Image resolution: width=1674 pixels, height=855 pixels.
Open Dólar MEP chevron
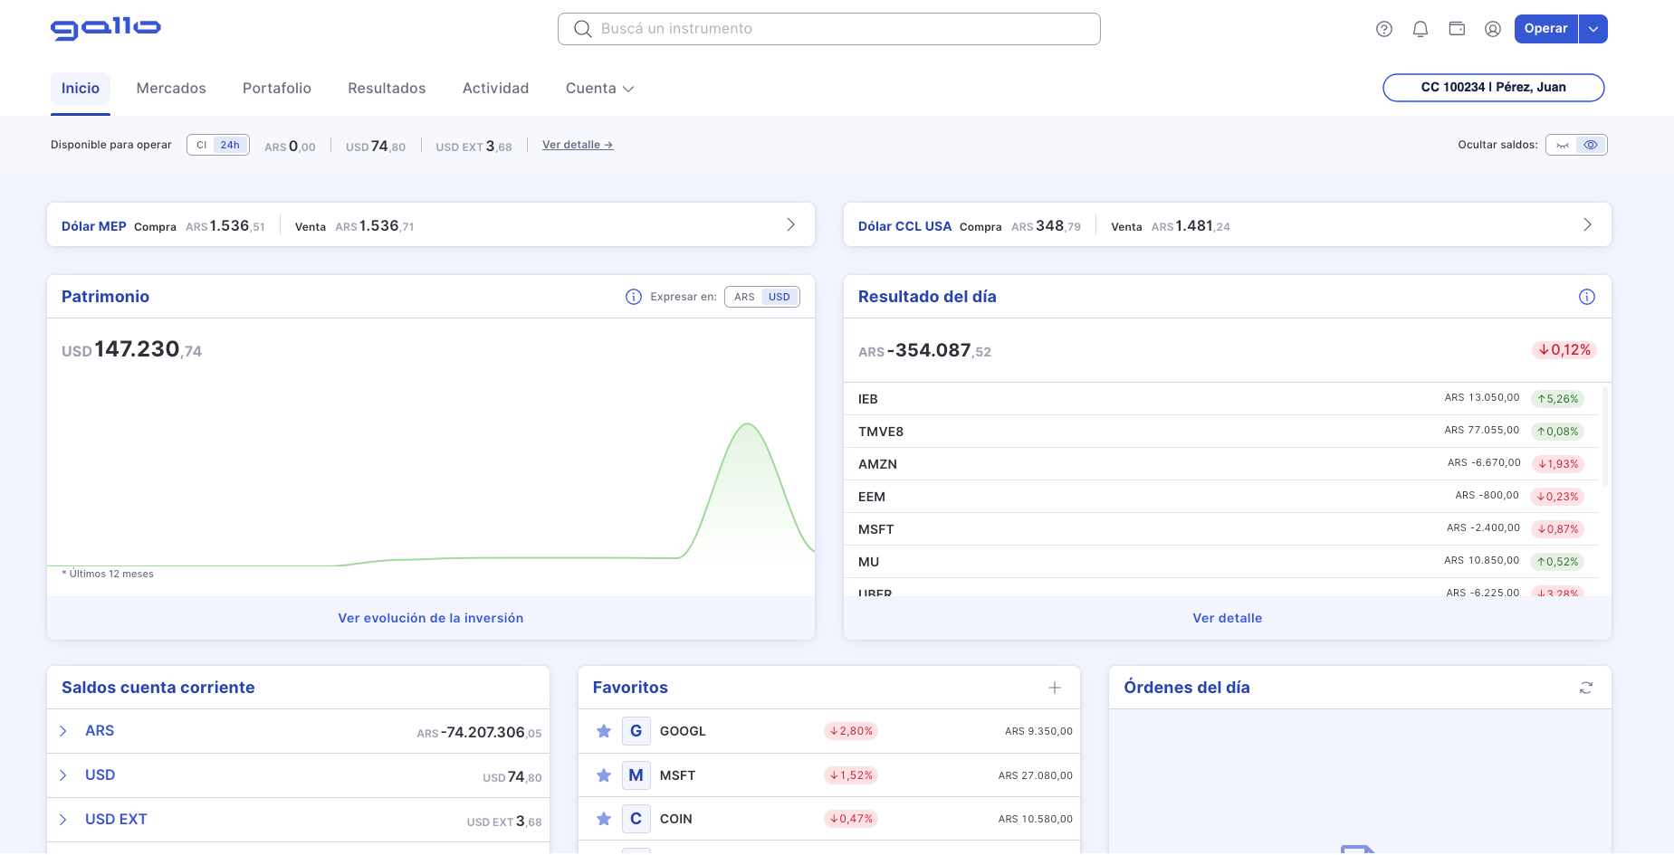[790, 224]
